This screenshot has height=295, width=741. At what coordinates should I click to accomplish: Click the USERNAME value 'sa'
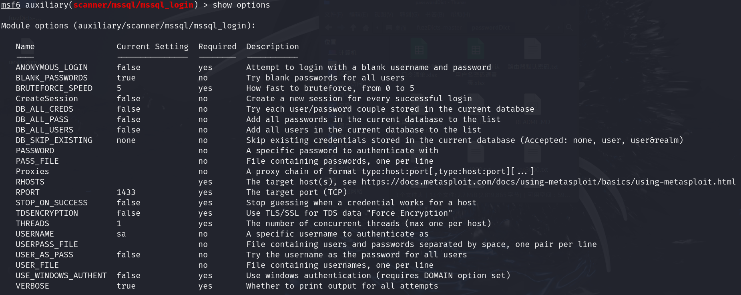click(x=121, y=234)
